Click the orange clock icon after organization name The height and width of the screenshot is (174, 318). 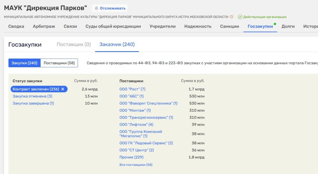[x=231, y=17]
